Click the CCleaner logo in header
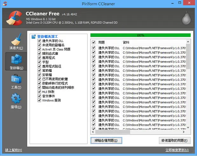The width and height of the screenshot is (197, 156). [x=14, y=18]
